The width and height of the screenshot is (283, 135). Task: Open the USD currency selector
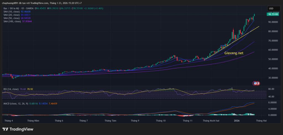coord(271,9)
